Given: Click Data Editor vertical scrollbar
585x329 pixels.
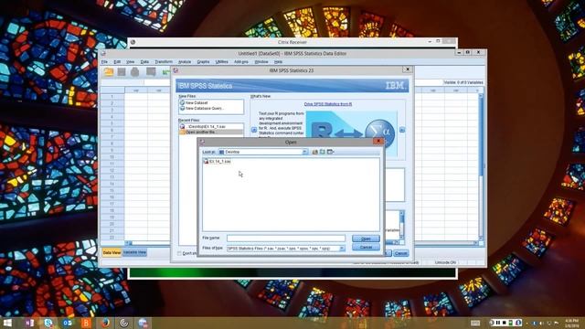Looking at the screenshot, I should click(x=481, y=166).
